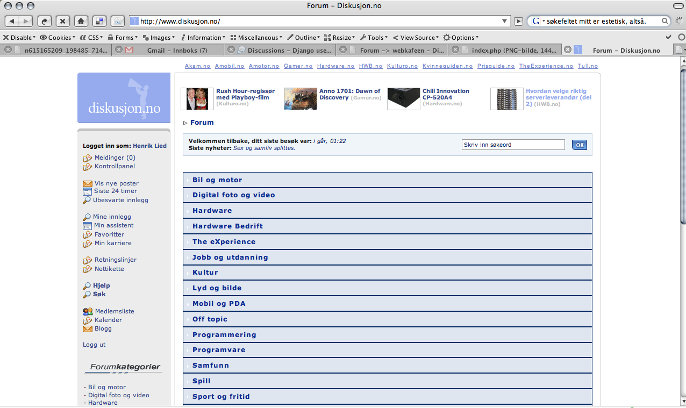The image size is (686, 408).
Task: Click the icon beside Retningslinjer
Action: tap(88, 260)
